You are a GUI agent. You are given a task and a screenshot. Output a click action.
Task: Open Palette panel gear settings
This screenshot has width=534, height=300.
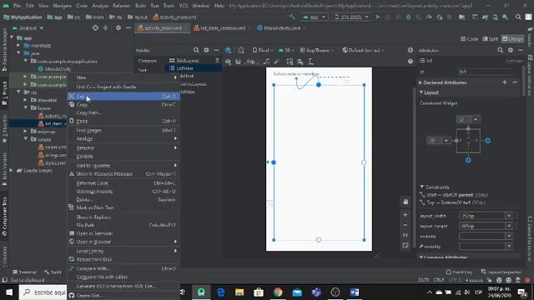point(206,50)
